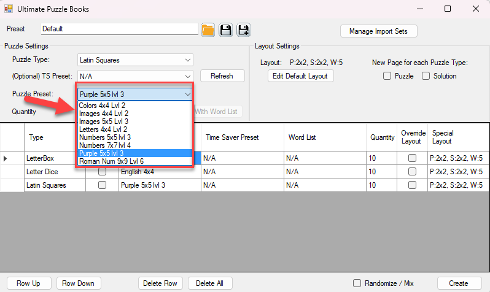Collapse the Puzzle Preset dropdown arrow

click(x=187, y=94)
